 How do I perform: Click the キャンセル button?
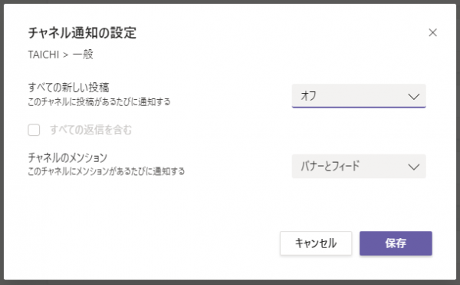coord(316,244)
